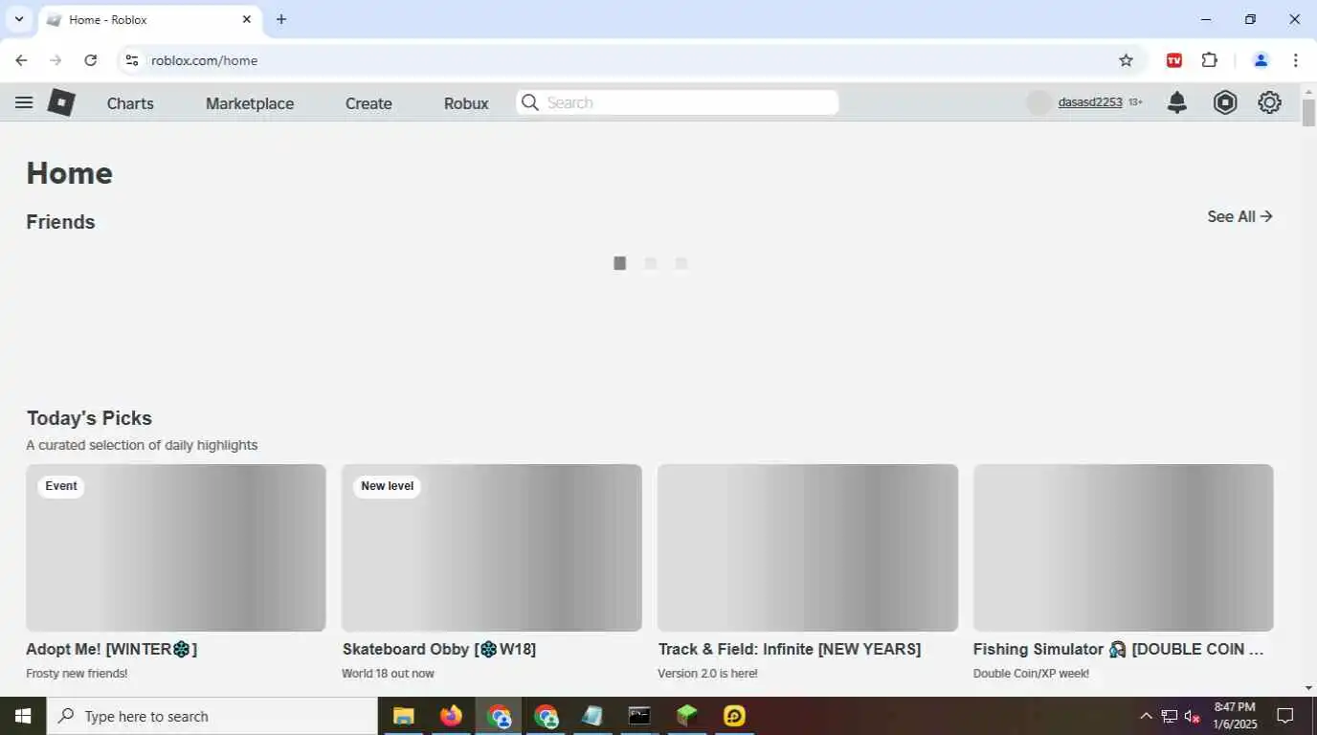Image resolution: width=1317 pixels, height=735 pixels.
Task: Open Track & Field: Infinite game title
Action: (x=790, y=649)
